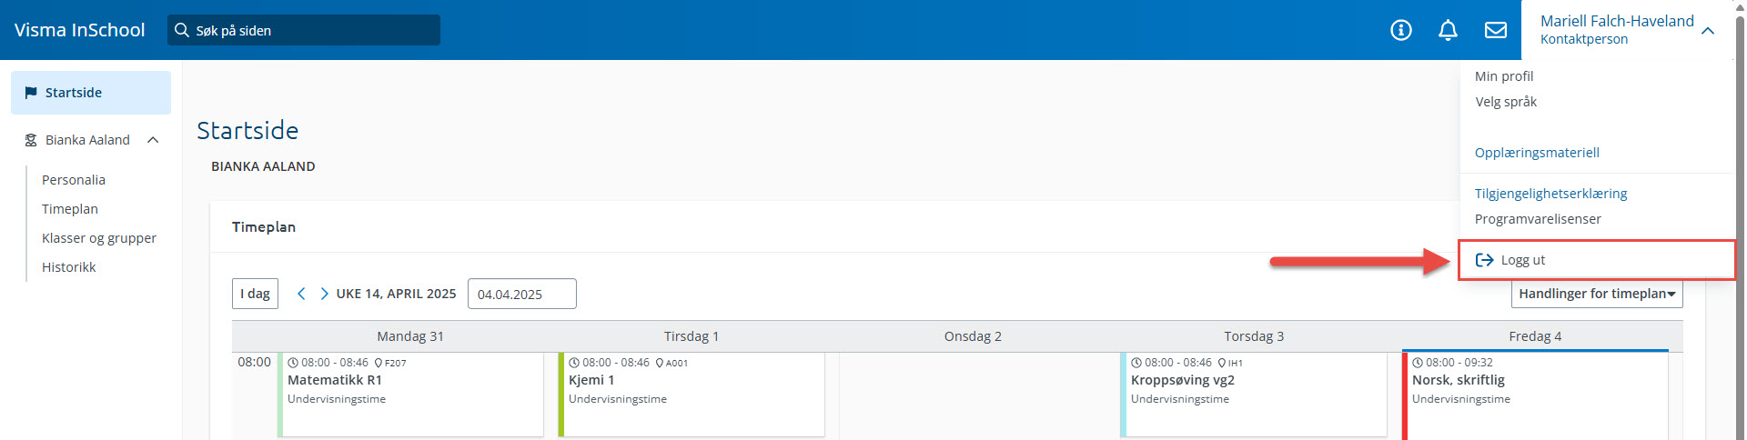
Task: Select Programvarelisenser menu entry
Action: click(x=1538, y=219)
